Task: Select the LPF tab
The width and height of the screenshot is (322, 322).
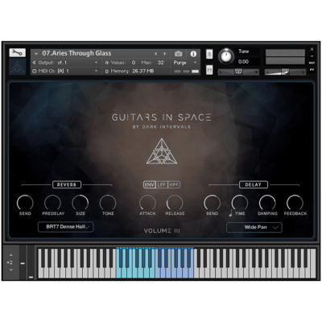Action: click(162, 184)
